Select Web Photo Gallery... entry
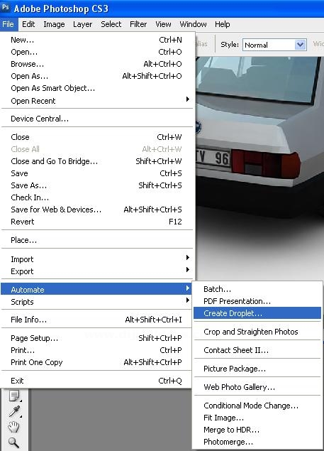Screen dimensions: 324x451 pos(257,387)
